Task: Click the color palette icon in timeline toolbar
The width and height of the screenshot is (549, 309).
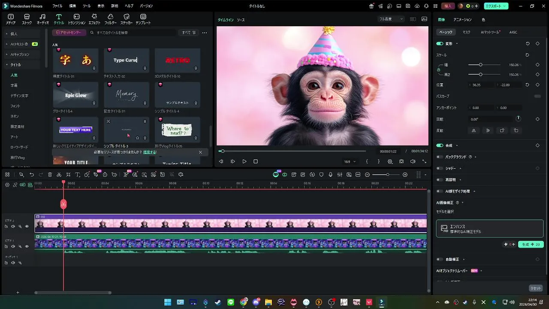Action: tap(181, 175)
